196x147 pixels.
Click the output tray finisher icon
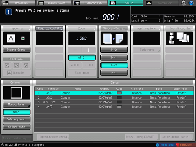coord(172,38)
